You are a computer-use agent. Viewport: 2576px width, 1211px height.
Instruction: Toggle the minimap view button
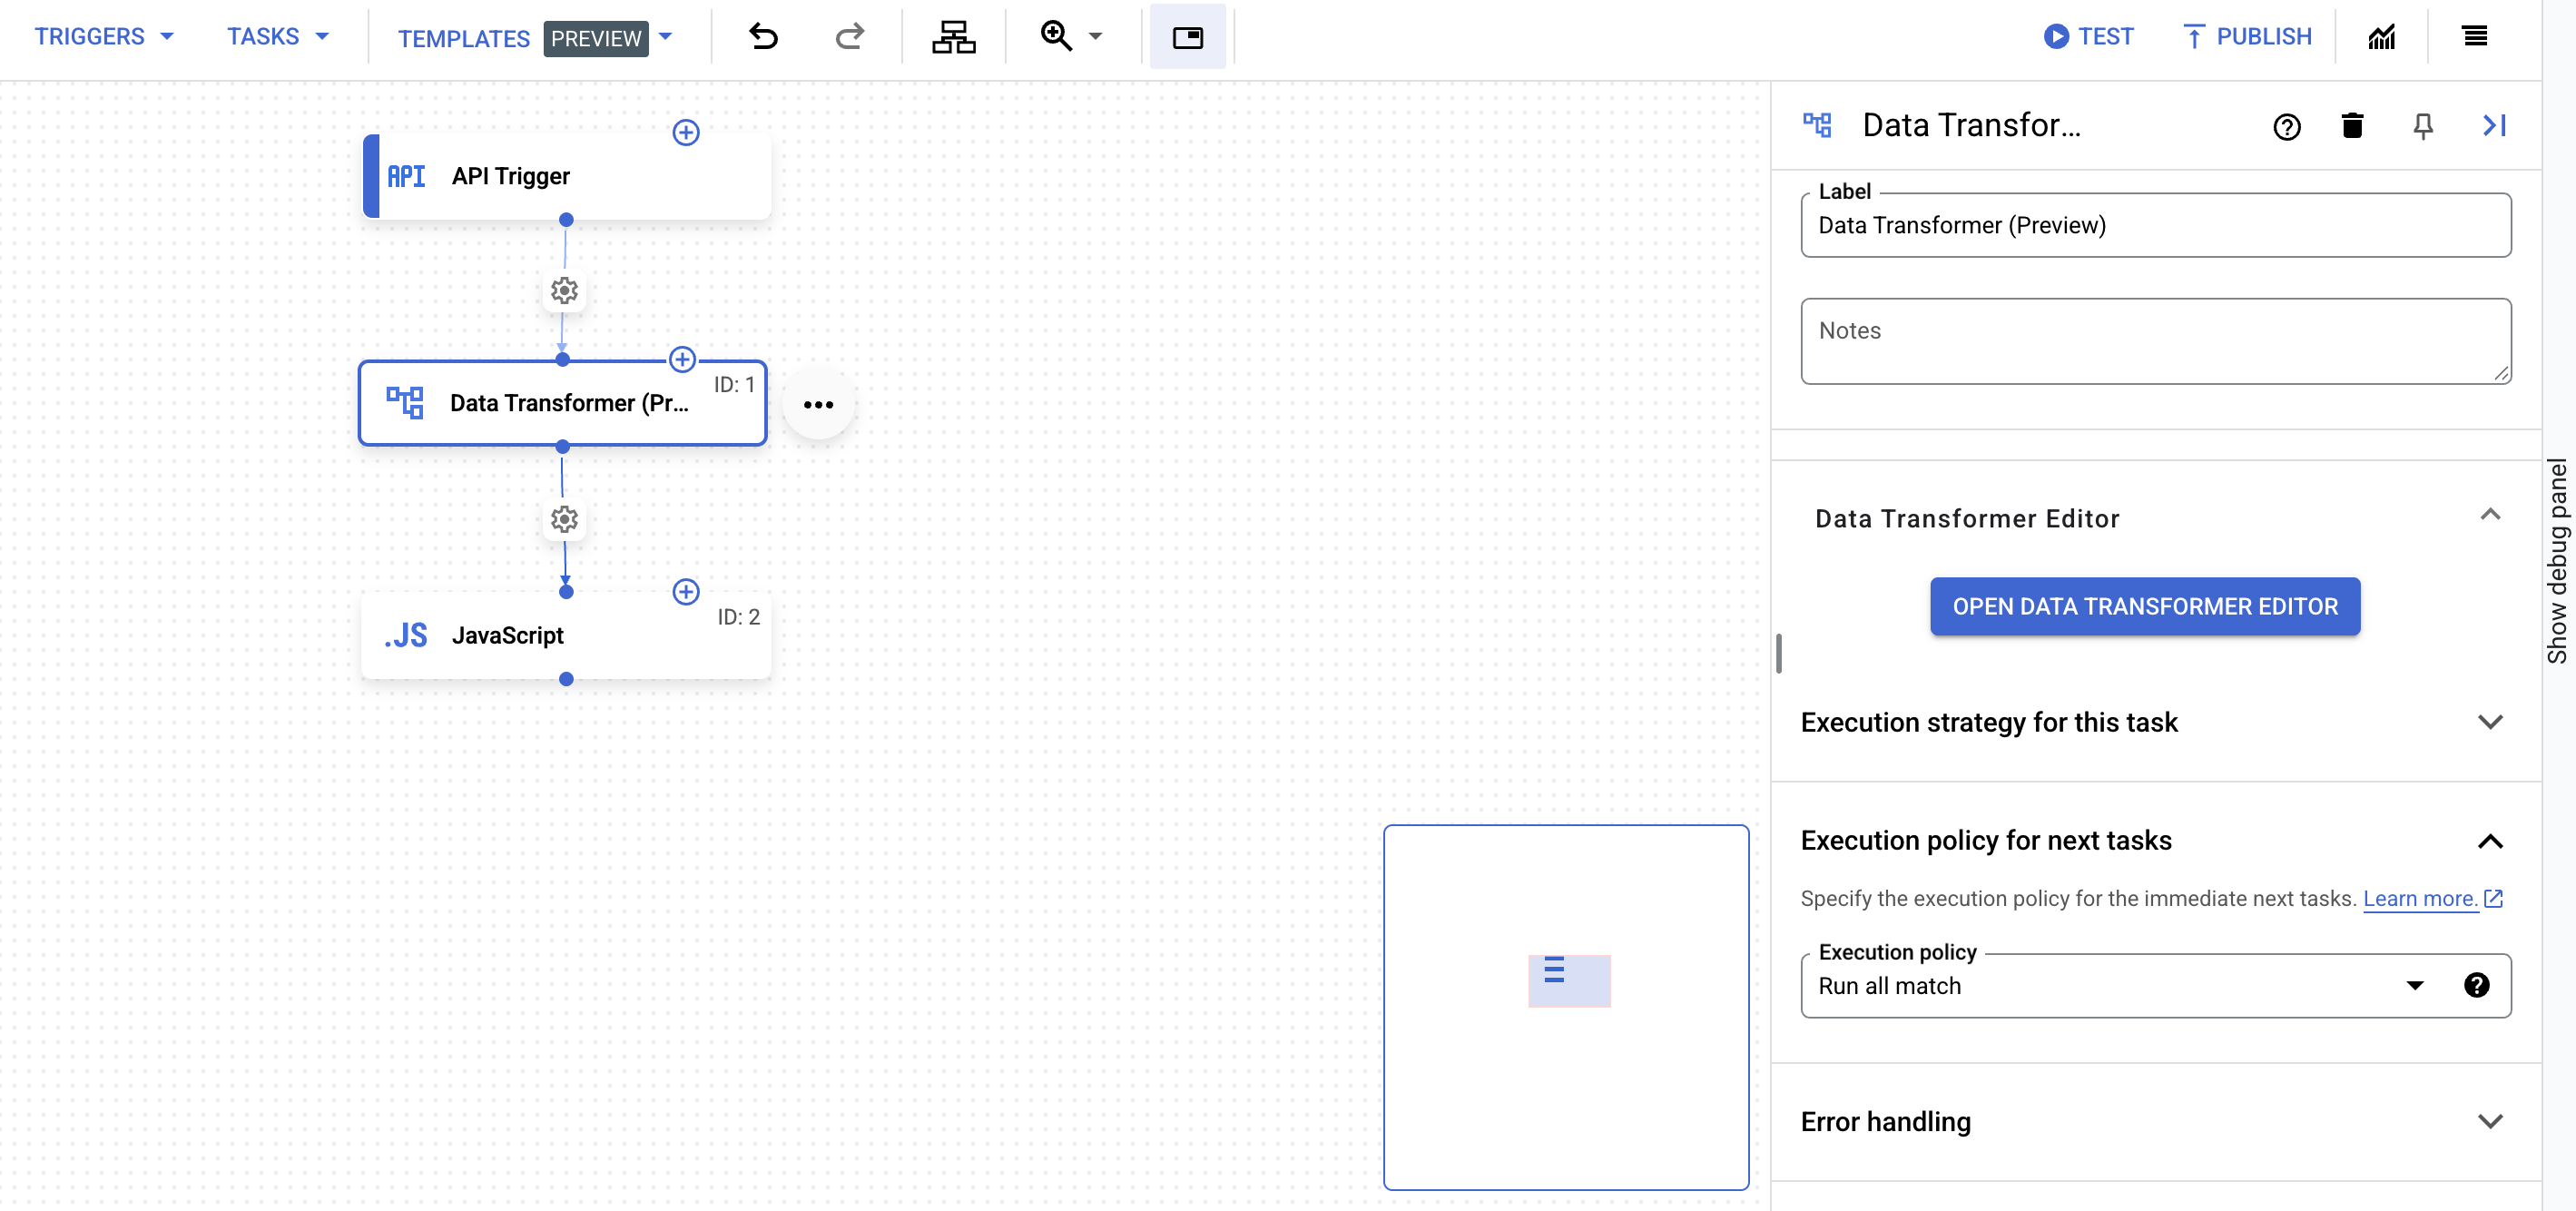(x=1188, y=37)
